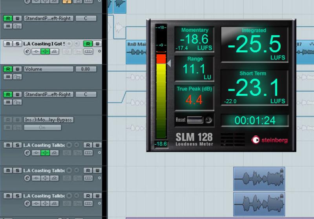314x219 pixels.
Task: Click record enable on L.A Coasting I Got track
Action: pyautogui.click(x=69, y=44)
